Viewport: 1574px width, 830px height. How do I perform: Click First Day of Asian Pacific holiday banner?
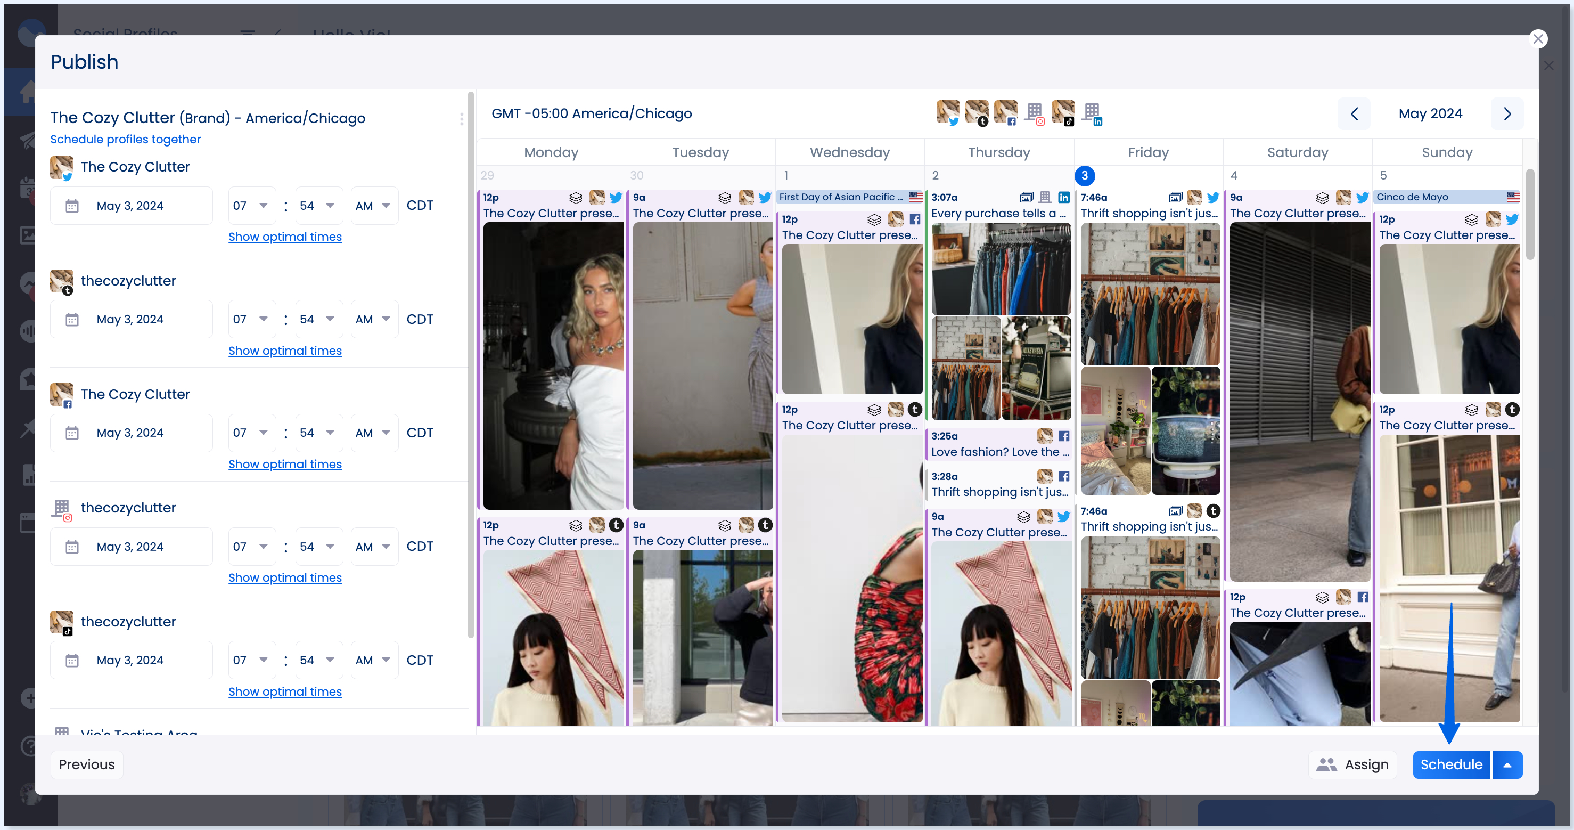[849, 197]
